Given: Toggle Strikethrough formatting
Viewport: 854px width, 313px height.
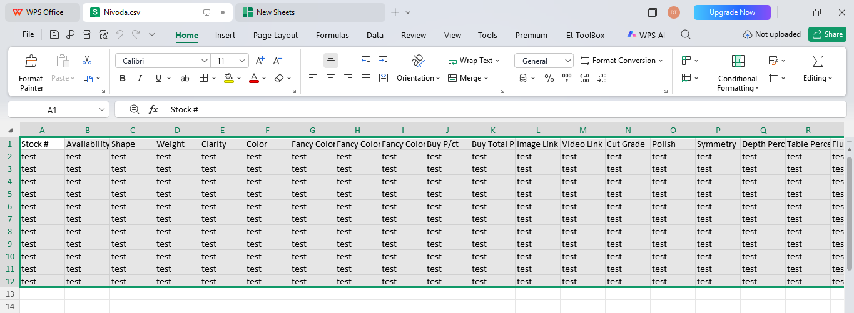Looking at the screenshot, I should (185, 78).
